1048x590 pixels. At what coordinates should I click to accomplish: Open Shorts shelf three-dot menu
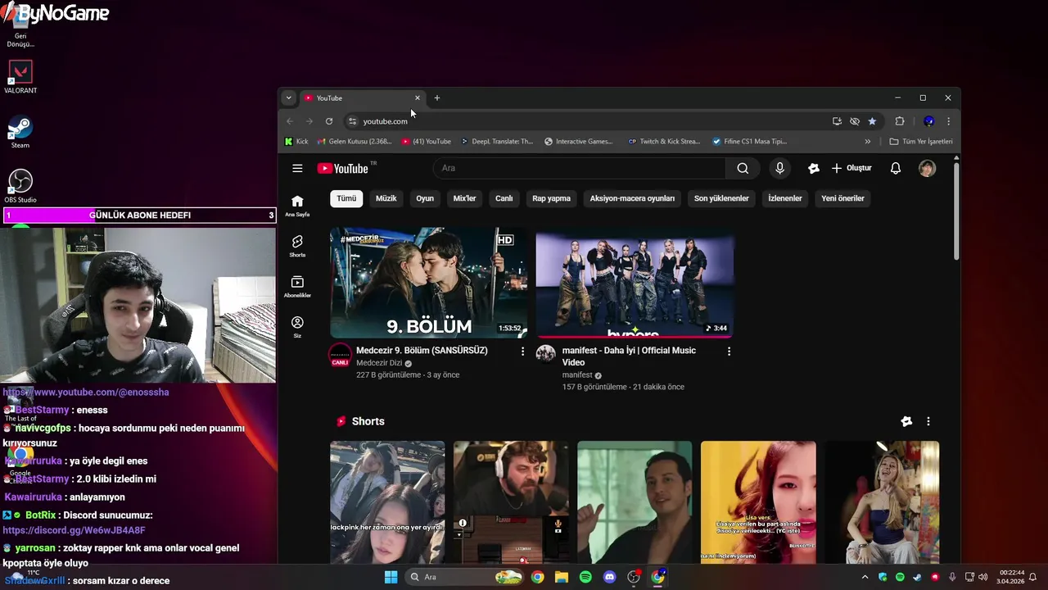click(x=928, y=421)
